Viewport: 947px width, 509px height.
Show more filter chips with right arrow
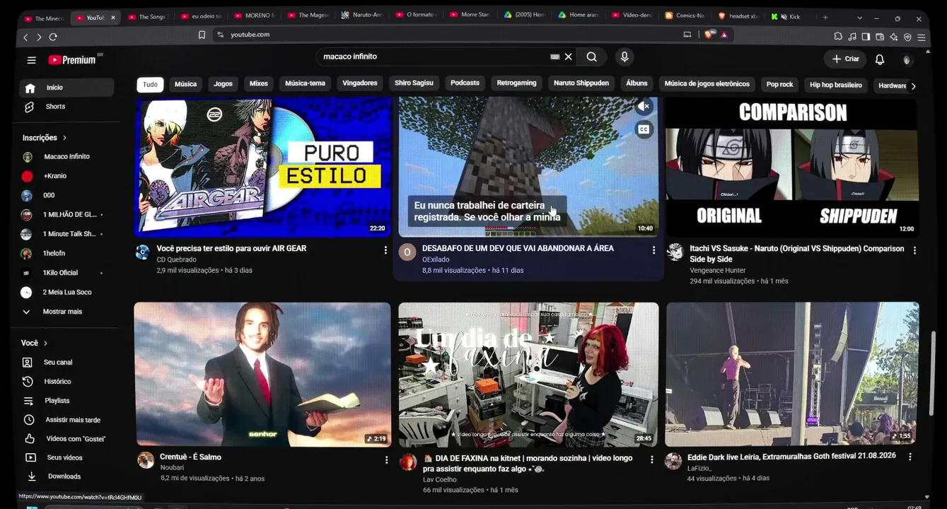913,86
